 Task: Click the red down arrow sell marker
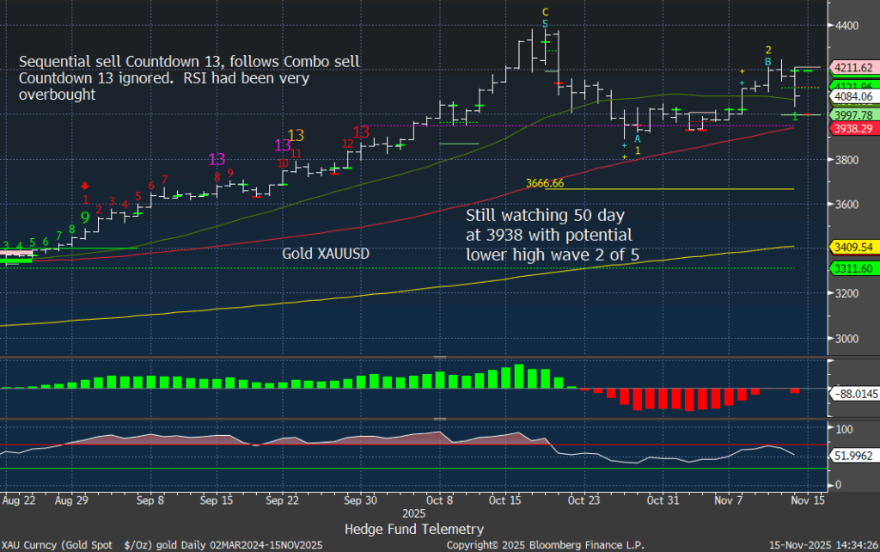pyautogui.click(x=85, y=186)
